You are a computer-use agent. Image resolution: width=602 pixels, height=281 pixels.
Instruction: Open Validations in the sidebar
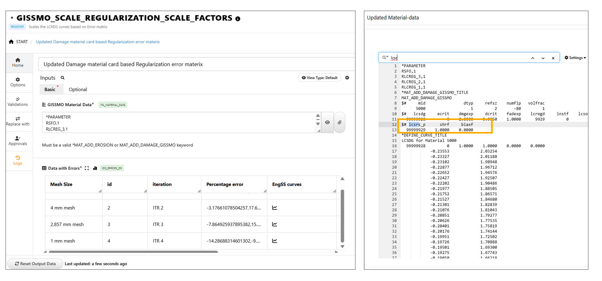point(18,102)
